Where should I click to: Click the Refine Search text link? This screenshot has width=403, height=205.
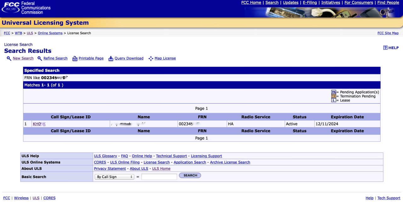point(55,58)
